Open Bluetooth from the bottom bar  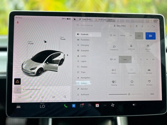(74, 106)
